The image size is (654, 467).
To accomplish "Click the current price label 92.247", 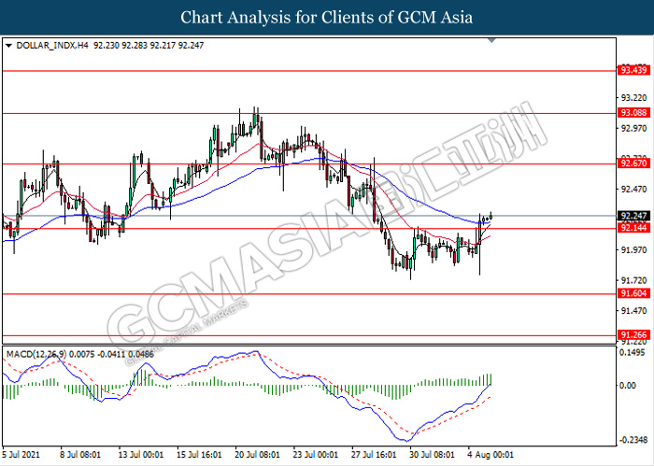I will click(633, 216).
